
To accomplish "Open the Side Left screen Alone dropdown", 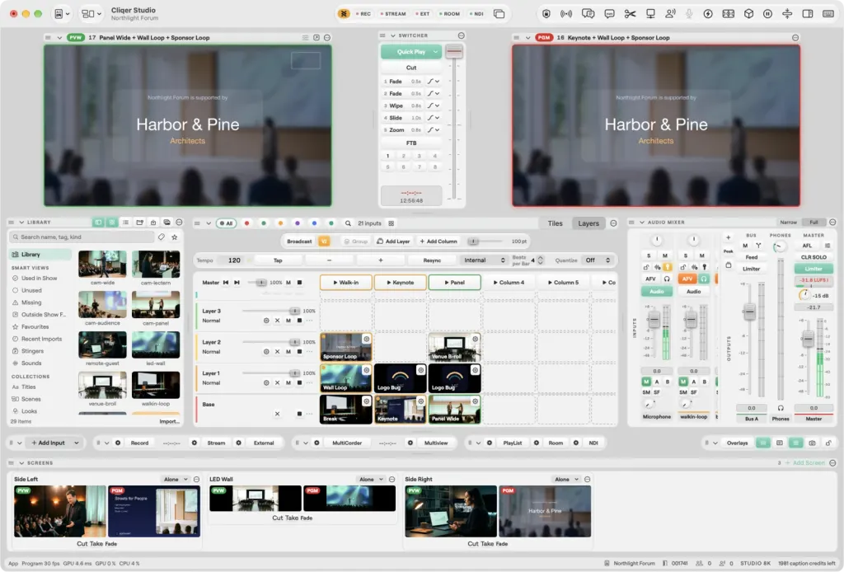I will pos(176,479).
